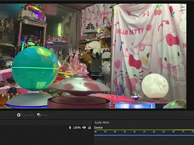Select the Device audio channel label
The width and height of the screenshot is (194, 145).
coord(98,128)
